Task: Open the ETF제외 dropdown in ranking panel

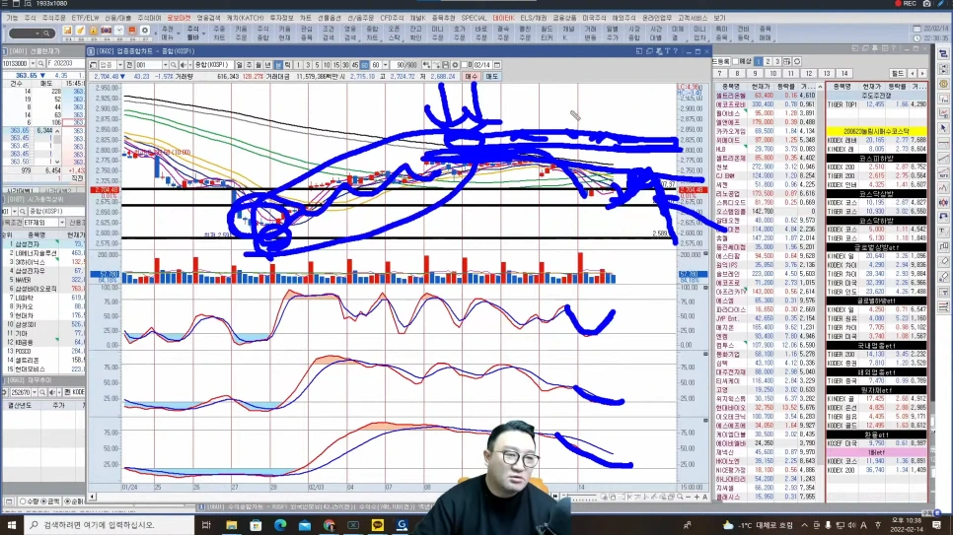Action: tap(61, 223)
